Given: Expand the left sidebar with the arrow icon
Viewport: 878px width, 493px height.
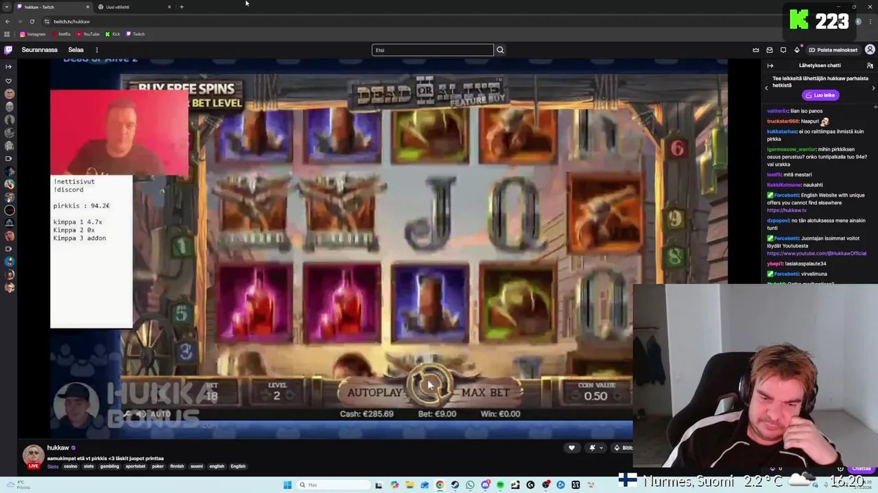Looking at the screenshot, I should [x=8, y=66].
